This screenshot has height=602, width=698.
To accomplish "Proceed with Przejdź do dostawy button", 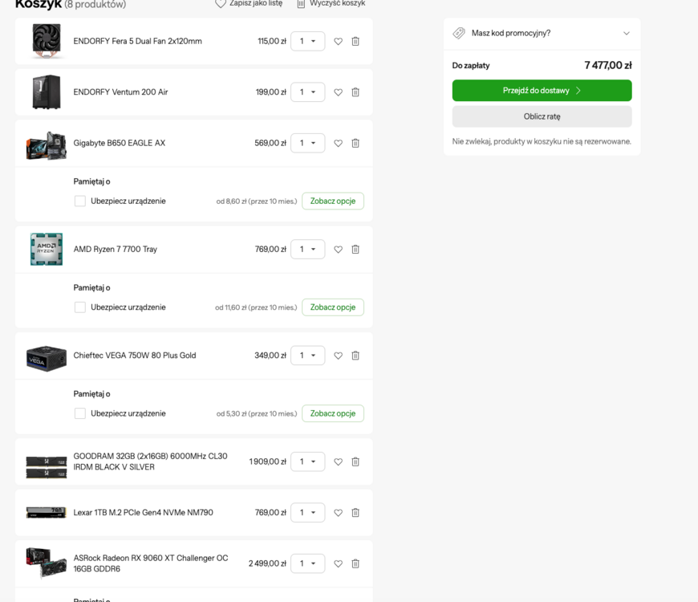I will pyautogui.click(x=542, y=91).
